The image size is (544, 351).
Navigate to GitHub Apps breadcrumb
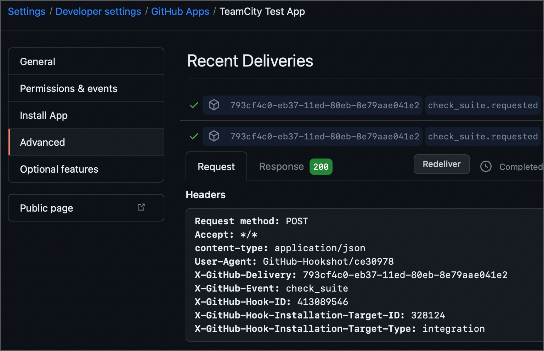point(180,11)
